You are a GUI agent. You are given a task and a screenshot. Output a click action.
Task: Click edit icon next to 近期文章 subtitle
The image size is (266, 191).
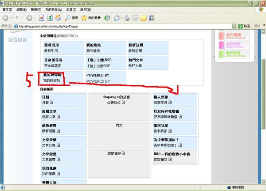(59, 117)
